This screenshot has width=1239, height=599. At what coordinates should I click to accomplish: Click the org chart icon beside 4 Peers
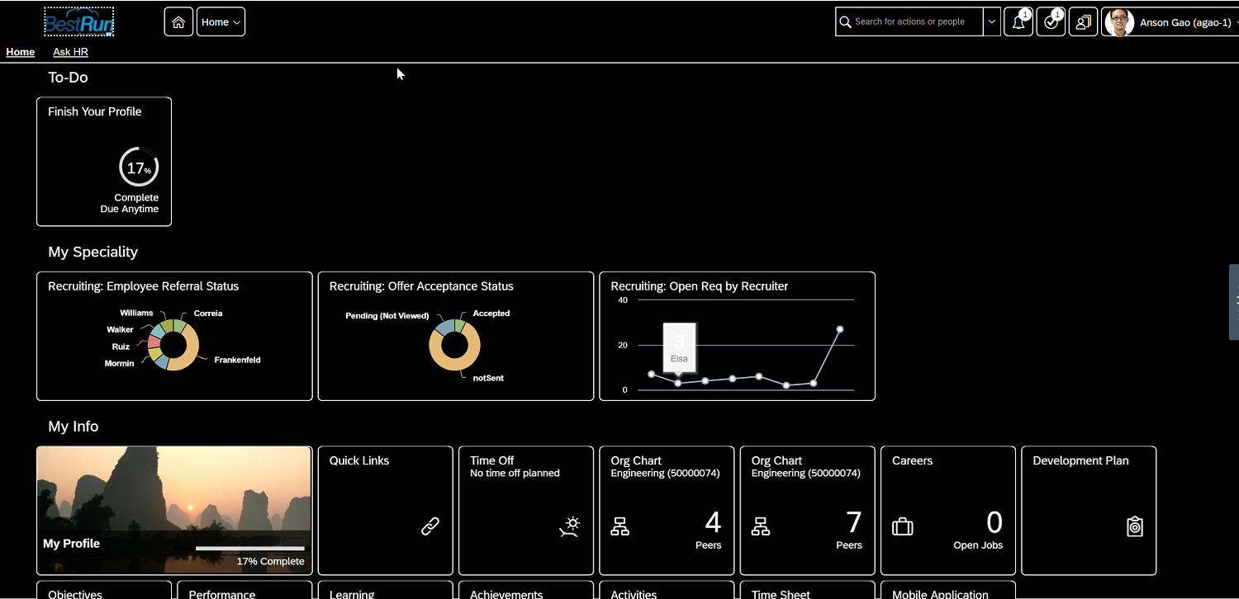coord(619,526)
